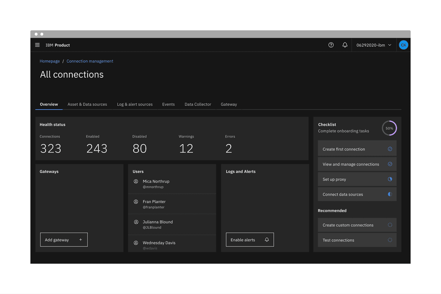Click the Enable alerts button
The width and height of the screenshot is (441, 294).
pyautogui.click(x=250, y=240)
